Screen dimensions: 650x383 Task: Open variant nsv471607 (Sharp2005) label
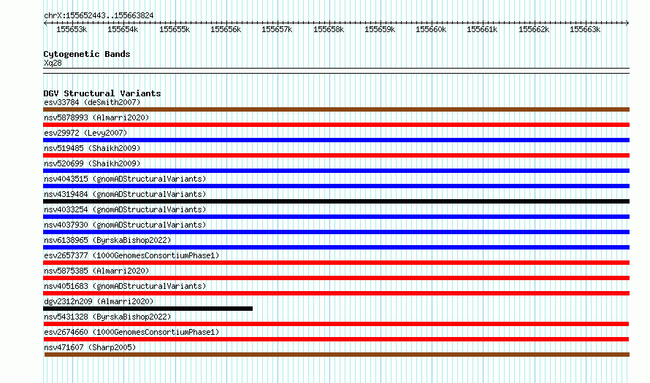[x=90, y=347]
